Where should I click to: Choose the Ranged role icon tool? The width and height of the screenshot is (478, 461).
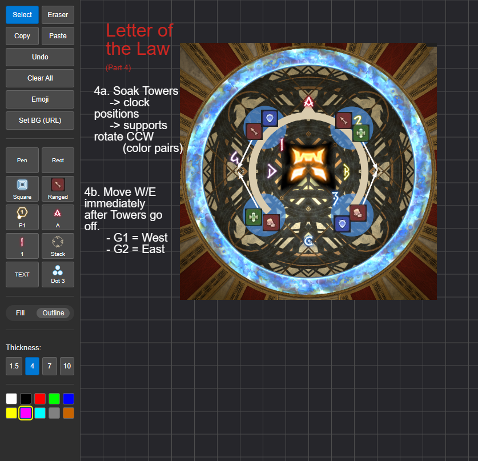coord(58,189)
